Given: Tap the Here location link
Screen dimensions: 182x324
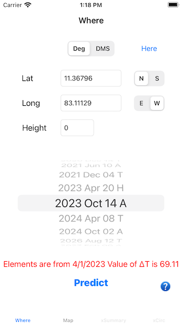Looking at the screenshot, I should (x=149, y=49).
